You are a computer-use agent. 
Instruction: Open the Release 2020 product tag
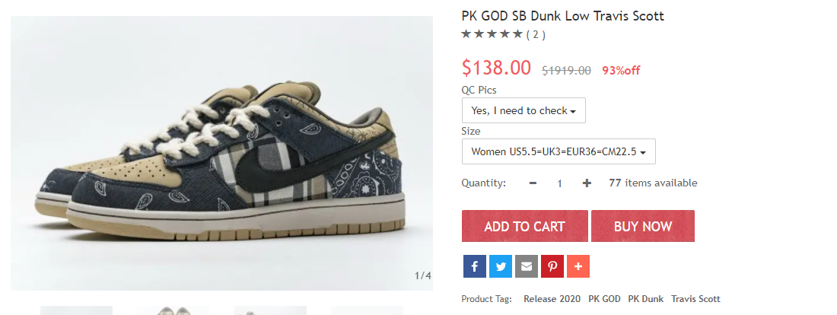(552, 299)
